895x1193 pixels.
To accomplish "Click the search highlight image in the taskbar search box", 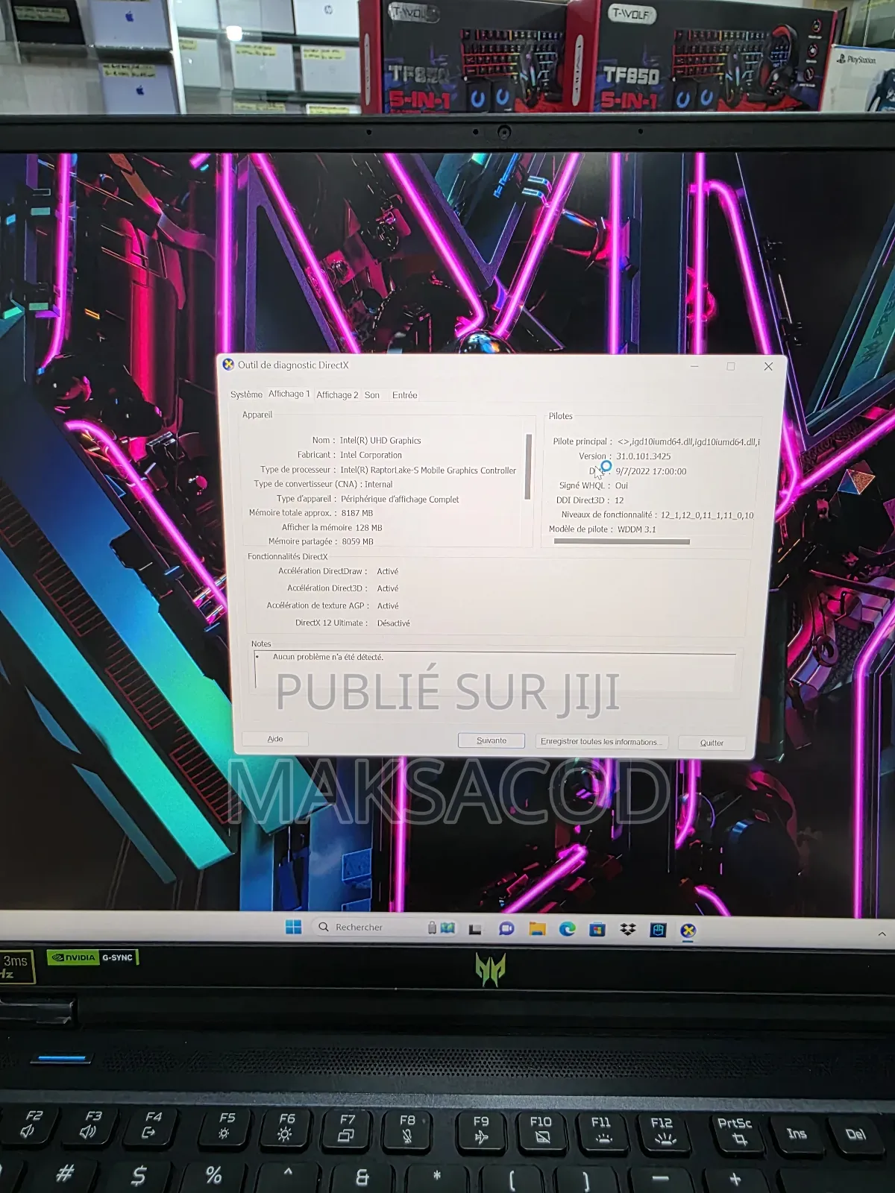I will click(441, 928).
